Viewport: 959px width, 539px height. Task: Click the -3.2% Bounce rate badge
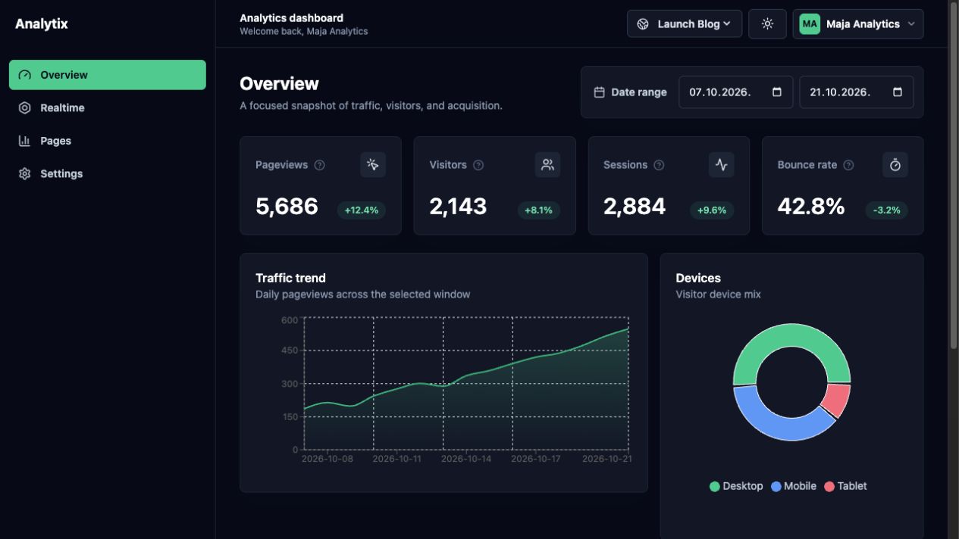tap(887, 210)
